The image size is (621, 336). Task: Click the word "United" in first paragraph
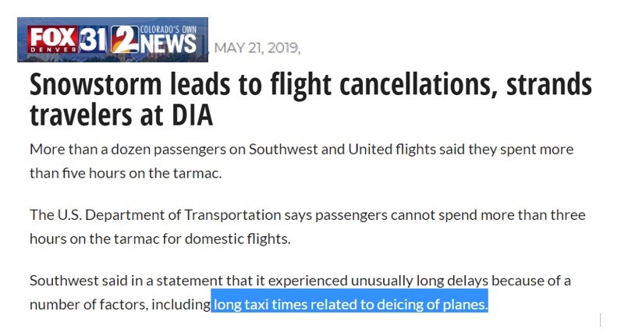(370, 149)
